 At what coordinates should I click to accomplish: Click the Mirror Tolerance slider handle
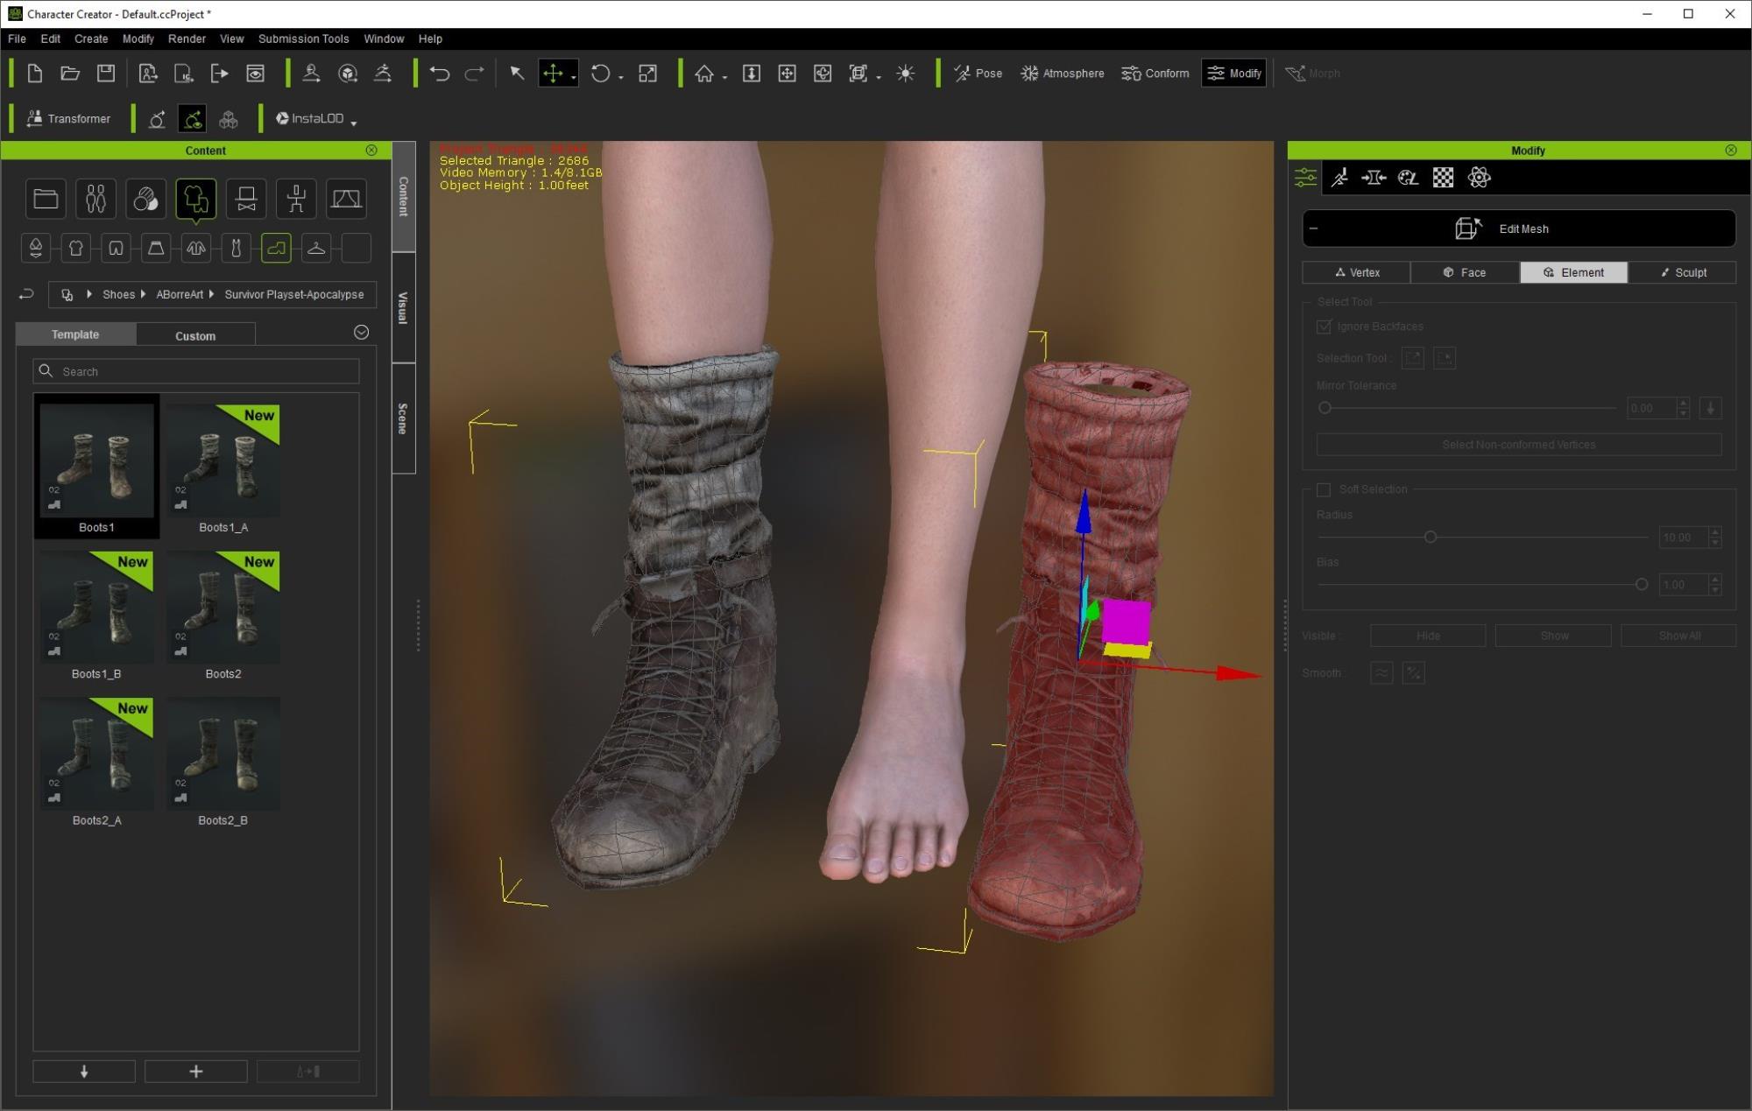[1325, 408]
